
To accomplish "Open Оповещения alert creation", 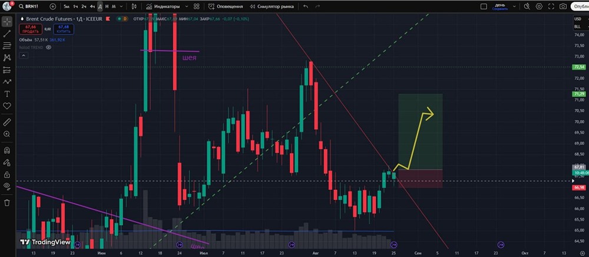I will [226, 6].
